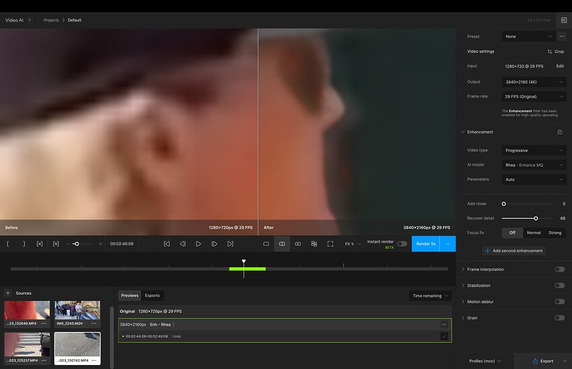Click the play button in transport controls
Screen dimensions: 572x369
pyautogui.click(x=199, y=244)
